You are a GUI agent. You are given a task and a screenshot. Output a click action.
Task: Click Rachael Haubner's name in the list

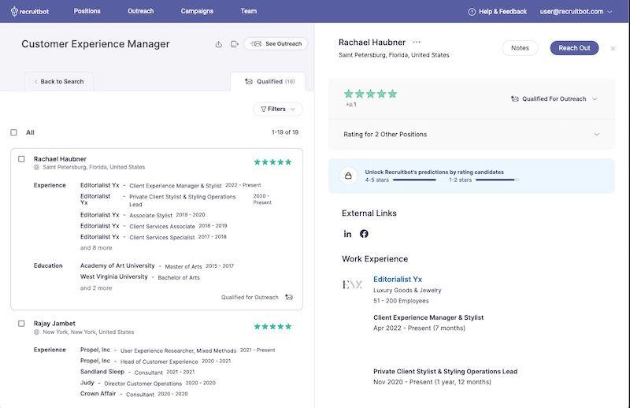coord(60,159)
